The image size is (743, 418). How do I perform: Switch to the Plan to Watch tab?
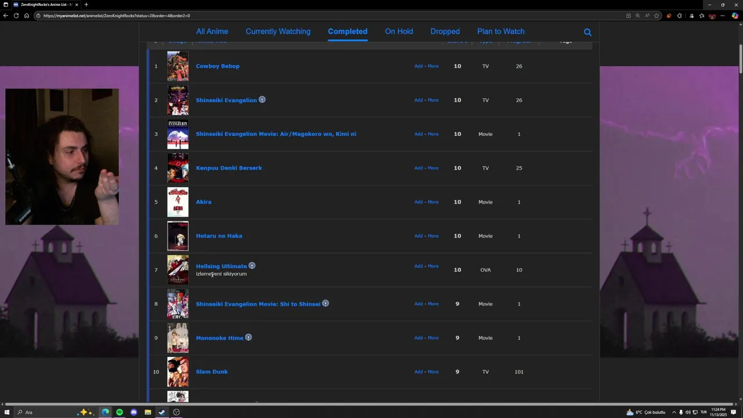(x=501, y=31)
